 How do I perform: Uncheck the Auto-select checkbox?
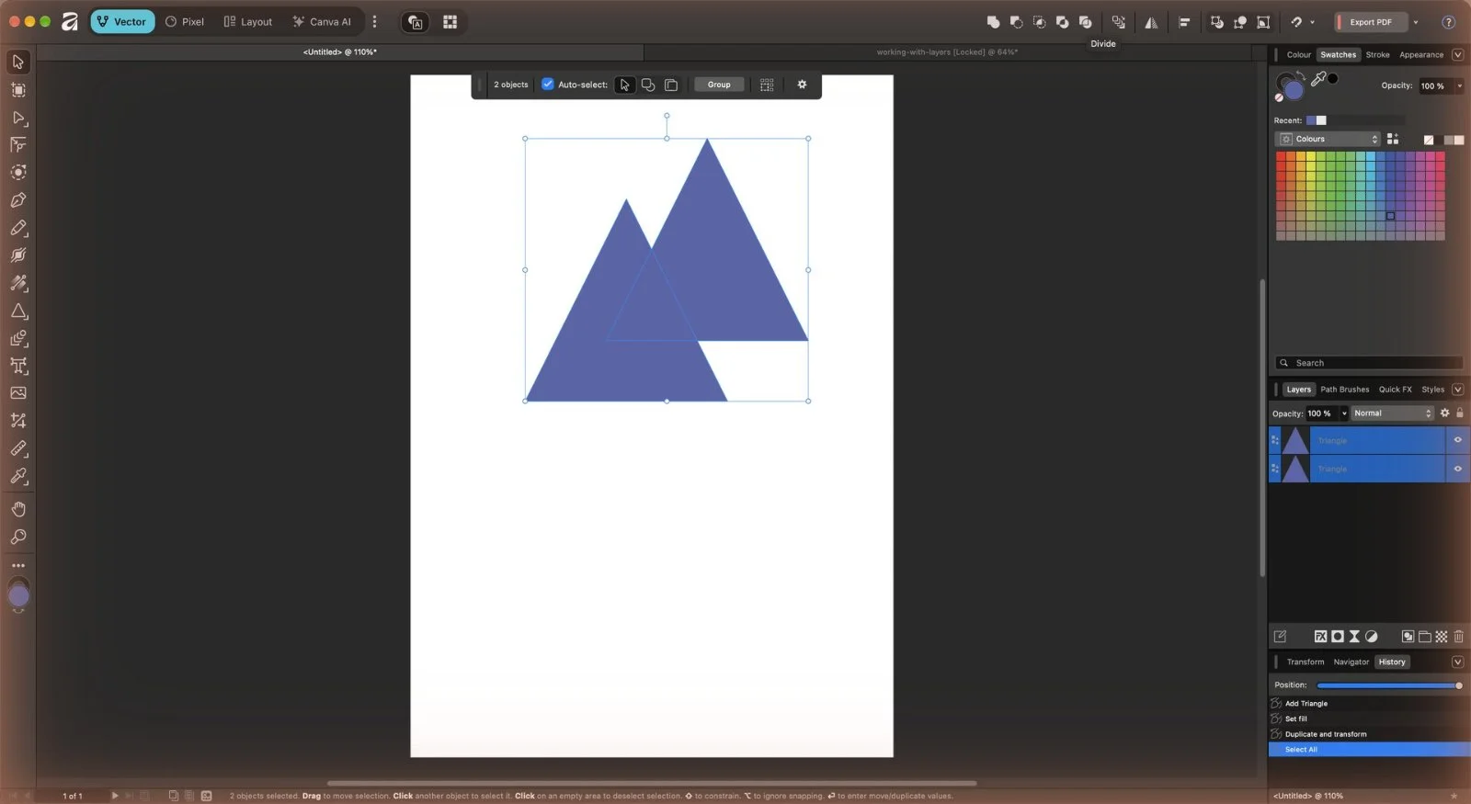click(x=548, y=85)
